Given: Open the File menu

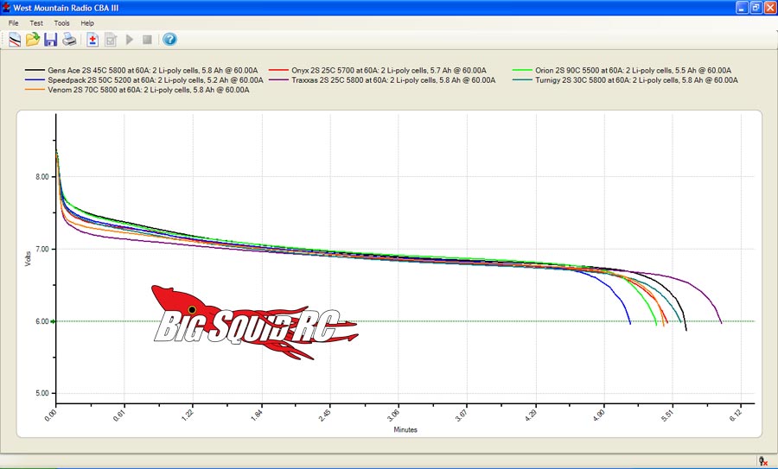Looking at the screenshot, I should (x=13, y=22).
